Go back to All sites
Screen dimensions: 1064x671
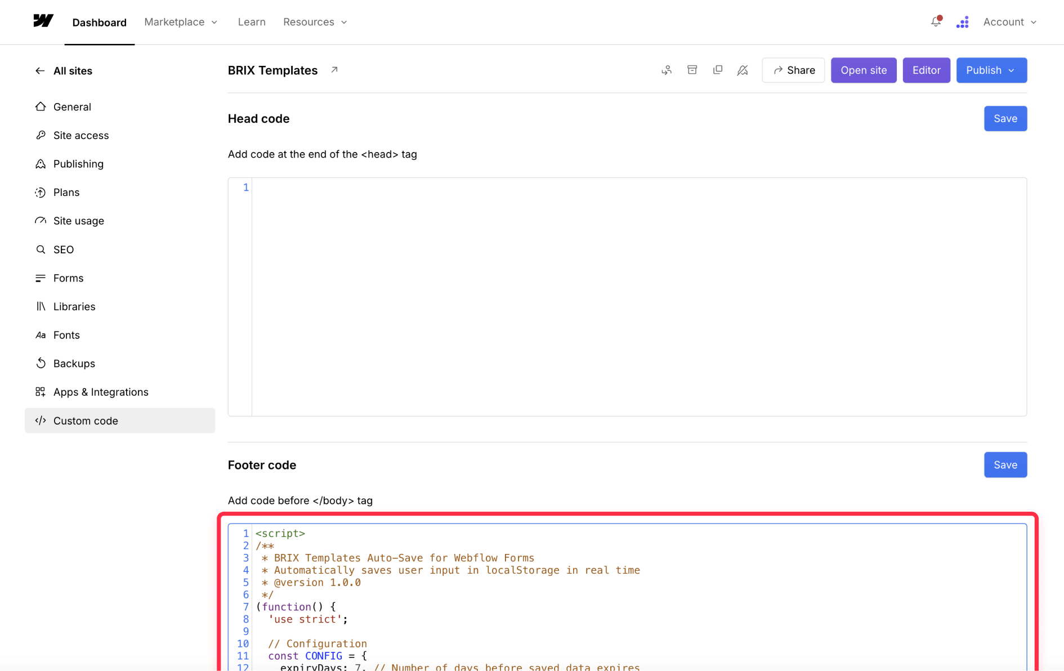[x=73, y=71]
